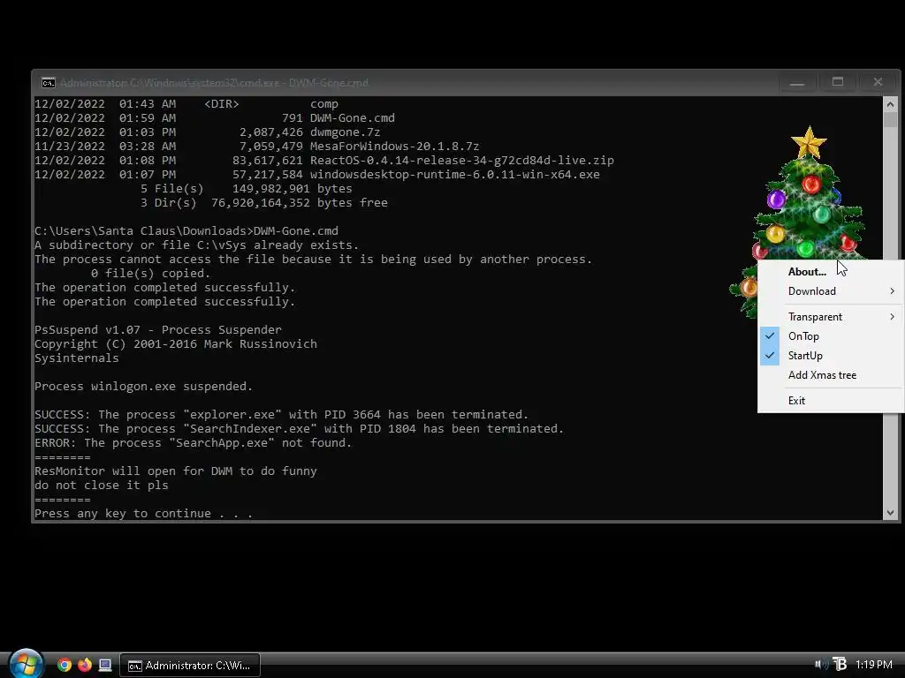Click the computer icon in quick launch
The width and height of the screenshot is (905, 678).
105,665
